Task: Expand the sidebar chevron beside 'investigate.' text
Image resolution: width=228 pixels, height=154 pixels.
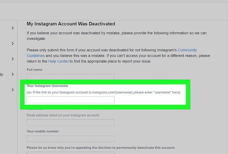Action: click(x=13, y=44)
